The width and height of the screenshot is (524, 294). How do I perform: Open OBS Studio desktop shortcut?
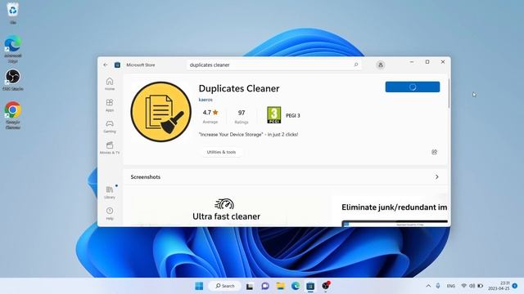[13, 80]
